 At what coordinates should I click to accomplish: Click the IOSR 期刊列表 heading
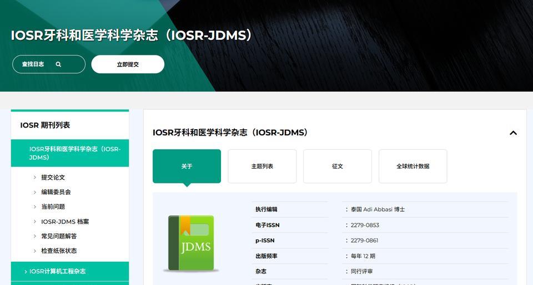pyautogui.click(x=45, y=125)
